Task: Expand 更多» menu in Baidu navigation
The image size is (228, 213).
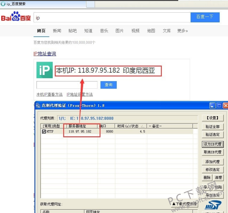Action: [x=182, y=31]
